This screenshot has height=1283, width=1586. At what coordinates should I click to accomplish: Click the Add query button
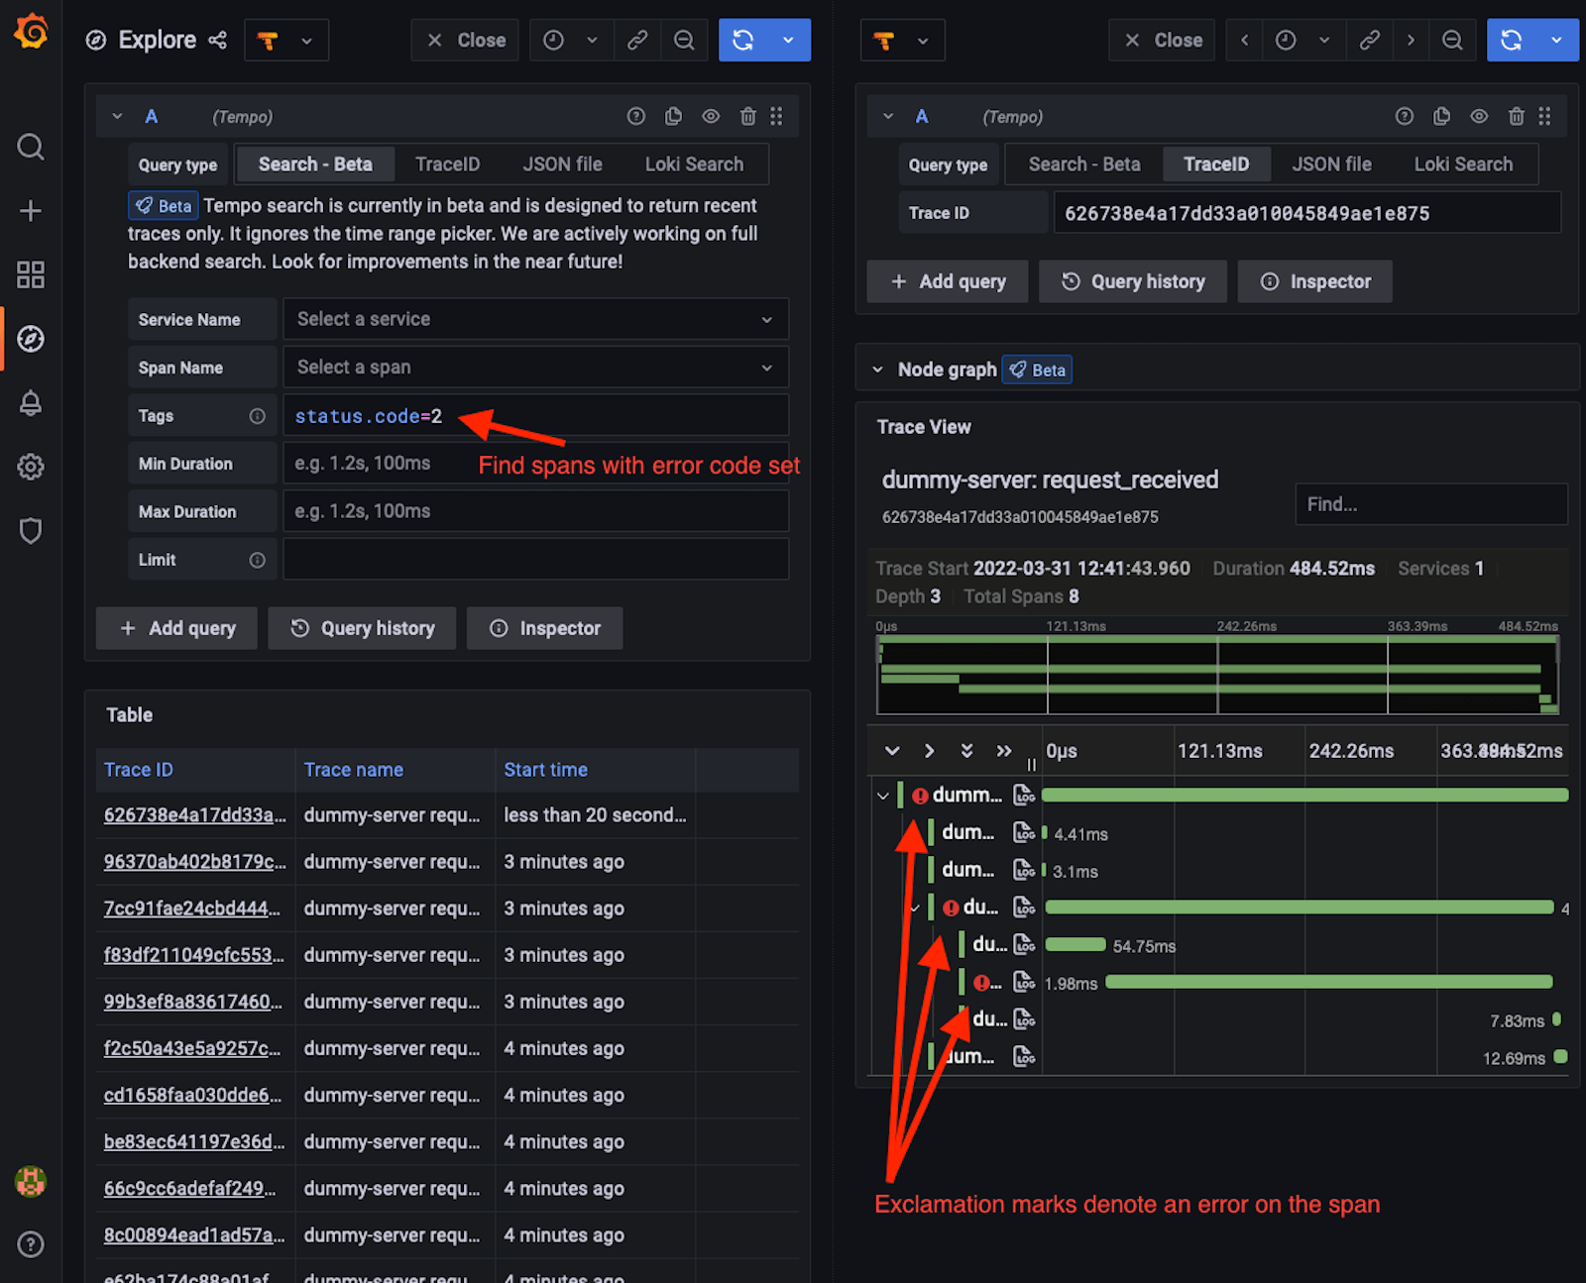[x=176, y=627]
